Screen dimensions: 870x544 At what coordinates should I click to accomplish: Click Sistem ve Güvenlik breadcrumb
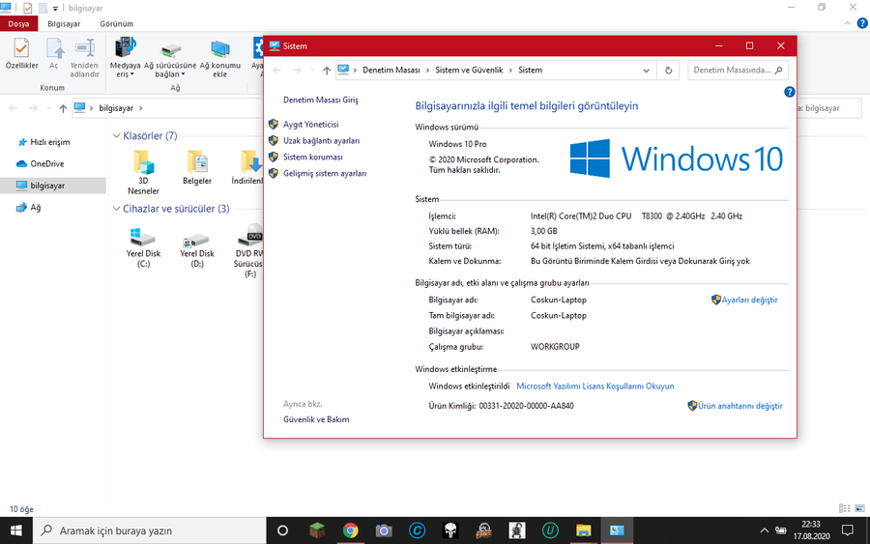(x=469, y=70)
